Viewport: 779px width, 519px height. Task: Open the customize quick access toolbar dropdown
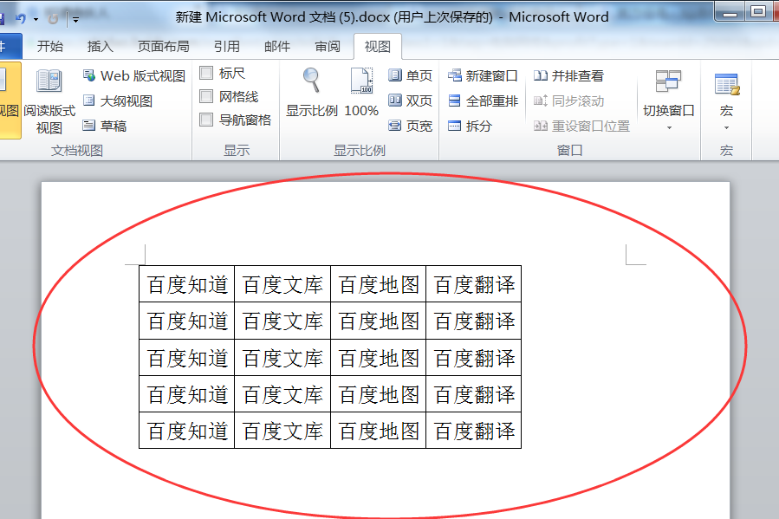[75, 19]
